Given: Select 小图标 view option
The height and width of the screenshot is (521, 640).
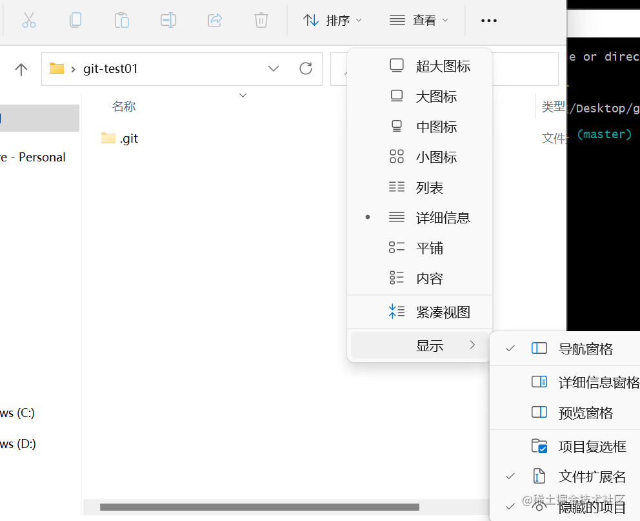Looking at the screenshot, I should click(419, 157).
